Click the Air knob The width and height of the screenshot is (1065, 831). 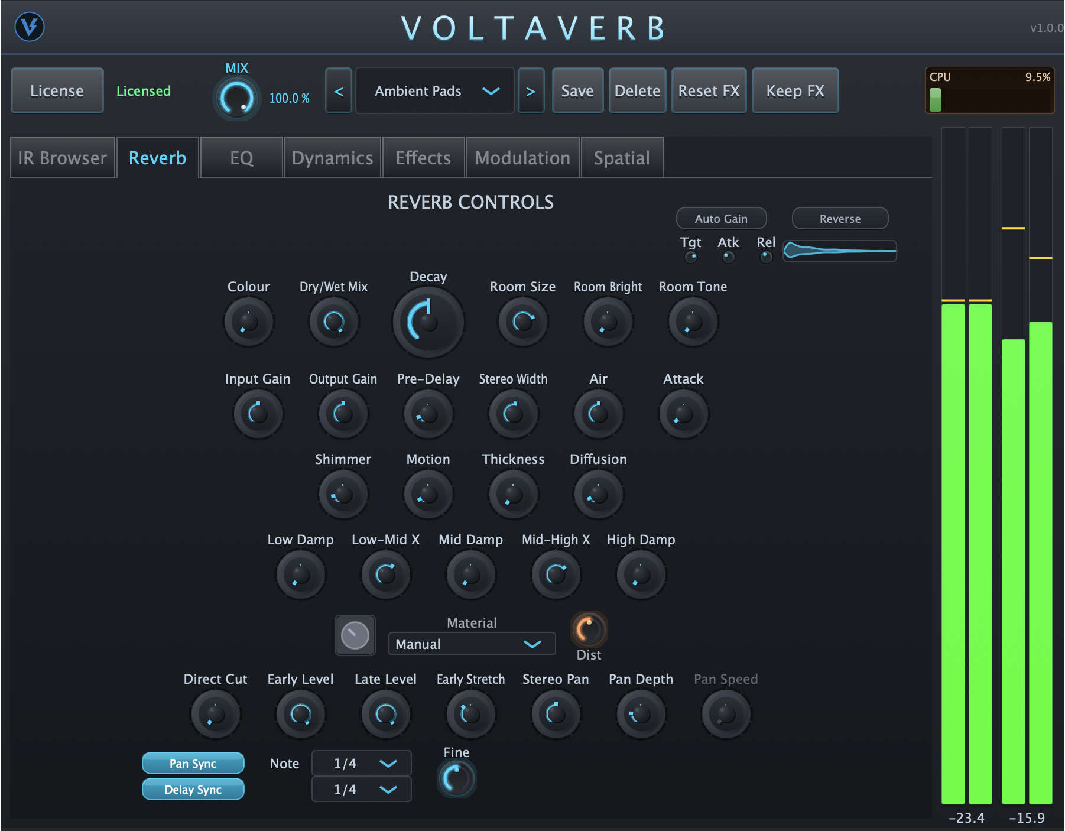click(x=599, y=414)
